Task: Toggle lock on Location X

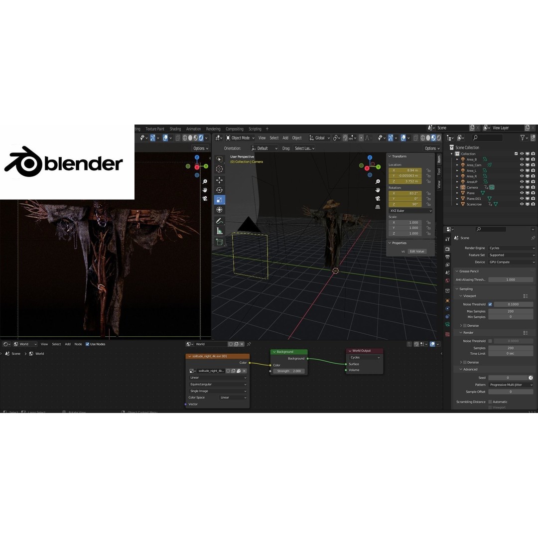Action: tap(428, 170)
